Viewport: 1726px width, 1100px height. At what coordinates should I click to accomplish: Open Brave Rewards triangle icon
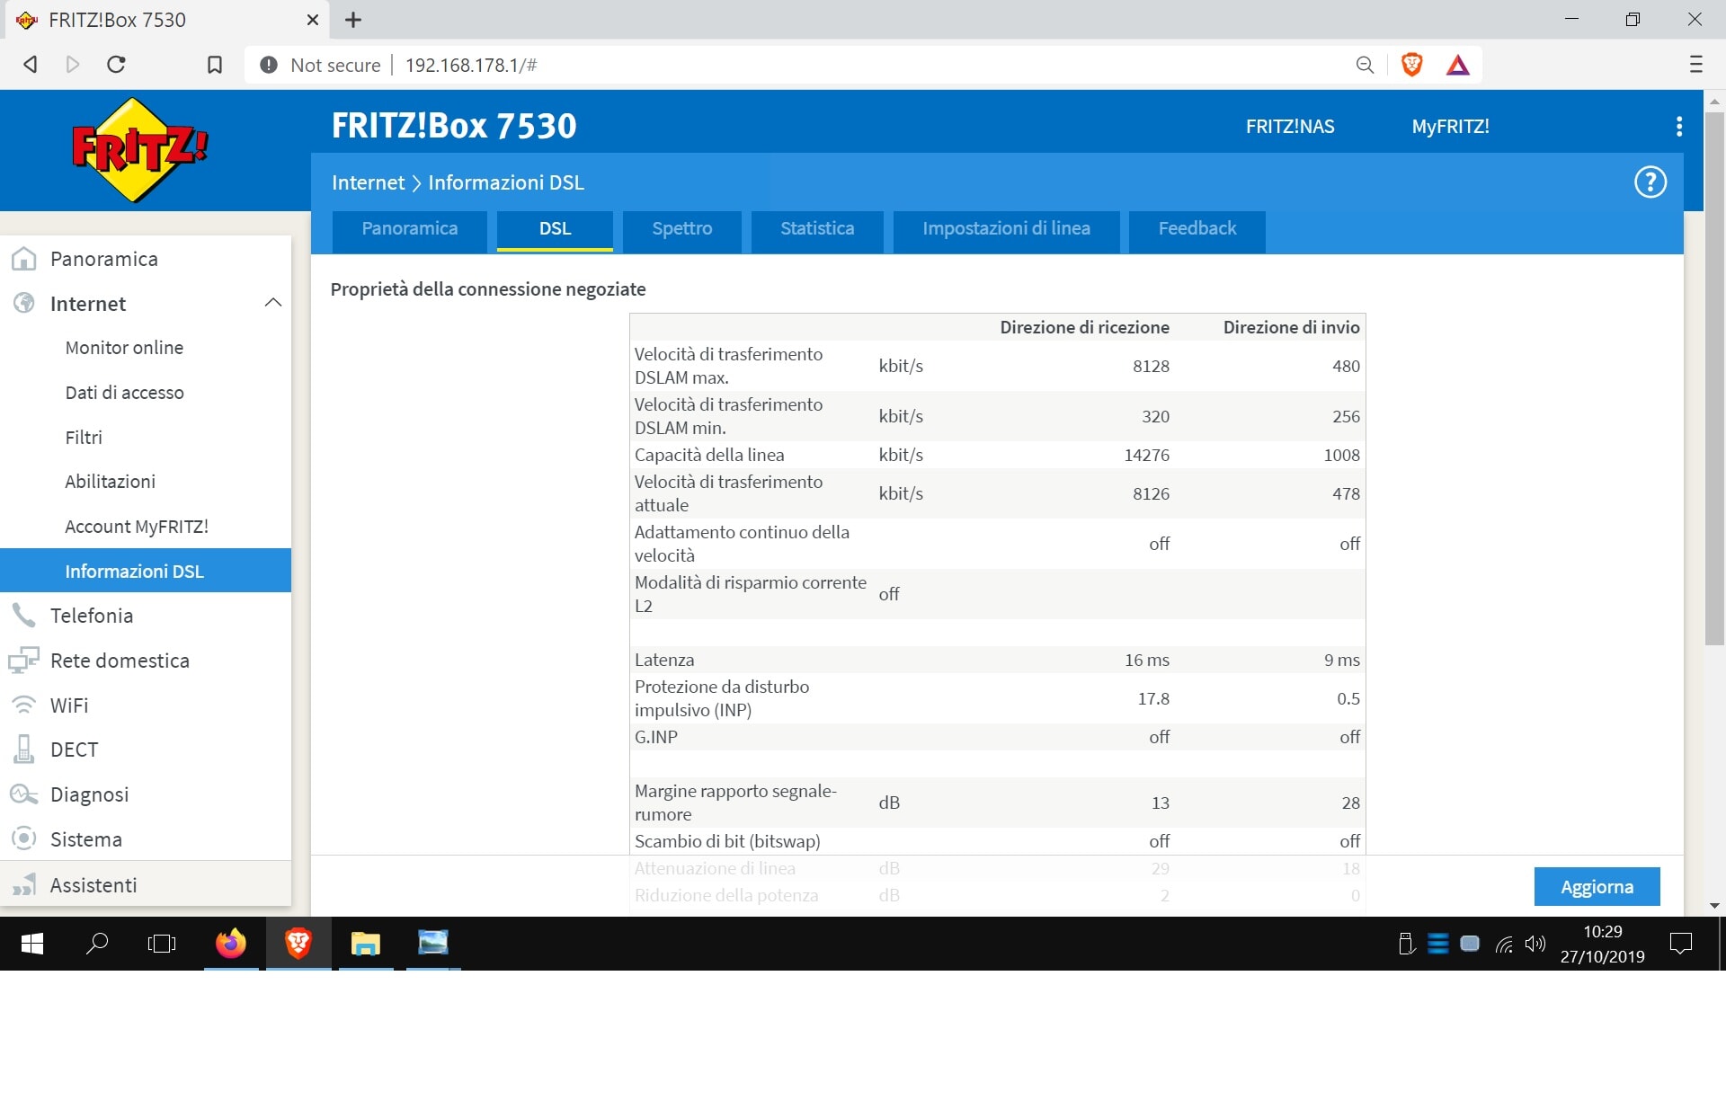pyautogui.click(x=1457, y=65)
